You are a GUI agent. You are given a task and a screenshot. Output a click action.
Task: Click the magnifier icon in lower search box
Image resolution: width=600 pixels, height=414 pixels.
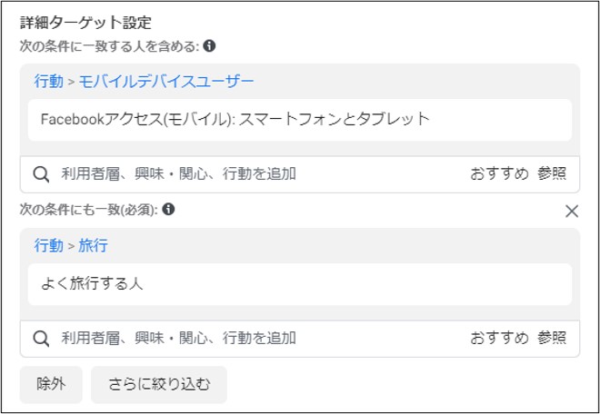41,339
